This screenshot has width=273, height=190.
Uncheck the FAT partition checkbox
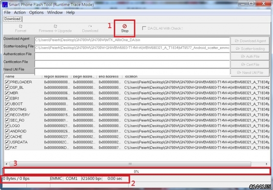click(7, 147)
